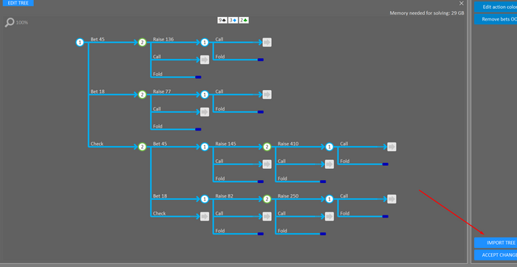Open arrow box on Call line below Raise 77

click(205, 112)
